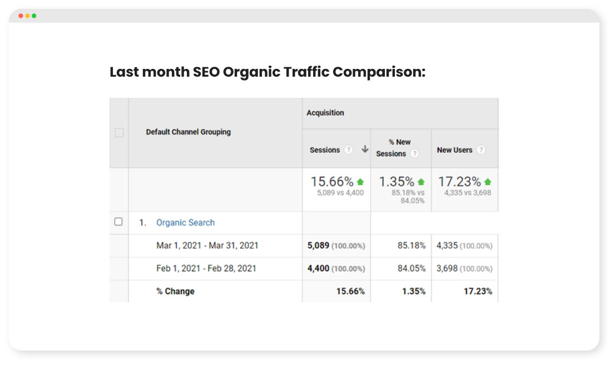Screen dimensions: 614x365
Task: Click the % Change row label
Action: click(175, 292)
